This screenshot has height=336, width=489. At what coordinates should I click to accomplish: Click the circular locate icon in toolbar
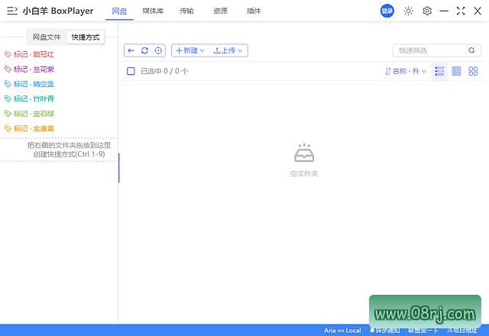(158, 50)
